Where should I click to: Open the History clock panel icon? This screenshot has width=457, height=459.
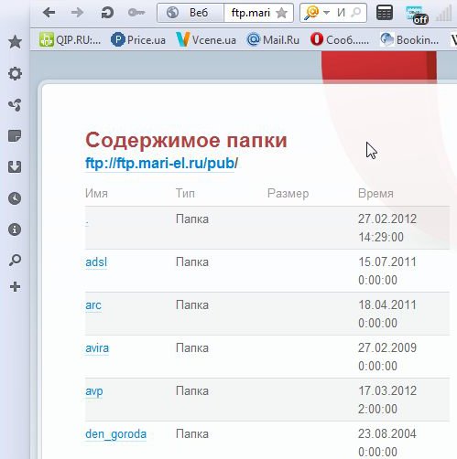point(15,198)
